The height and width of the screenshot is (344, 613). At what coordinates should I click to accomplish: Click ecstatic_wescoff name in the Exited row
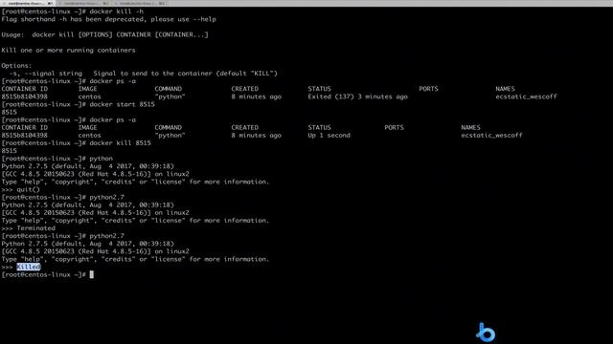point(526,97)
